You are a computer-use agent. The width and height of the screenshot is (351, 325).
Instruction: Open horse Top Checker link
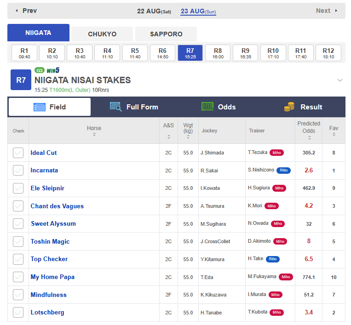(x=49, y=259)
